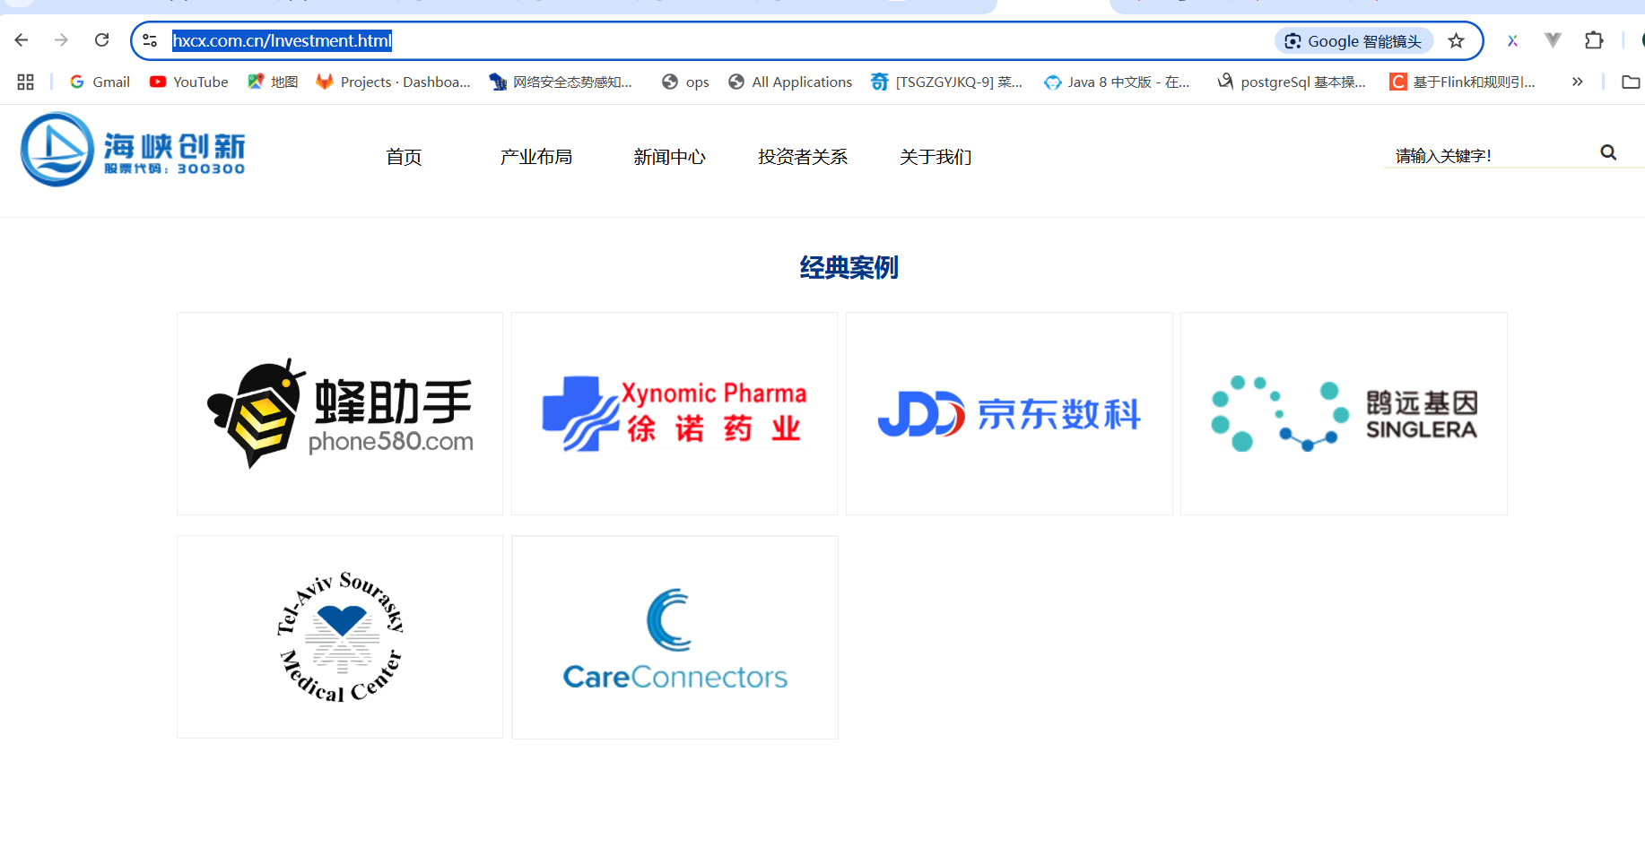1645x847 pixels.
Task: Open the Gmail bookmark
Action: pyautogui.click(x=100, y=82)
